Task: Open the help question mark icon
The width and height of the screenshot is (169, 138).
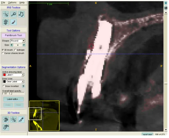Action: pyautogui.click(x=23, y=86)
